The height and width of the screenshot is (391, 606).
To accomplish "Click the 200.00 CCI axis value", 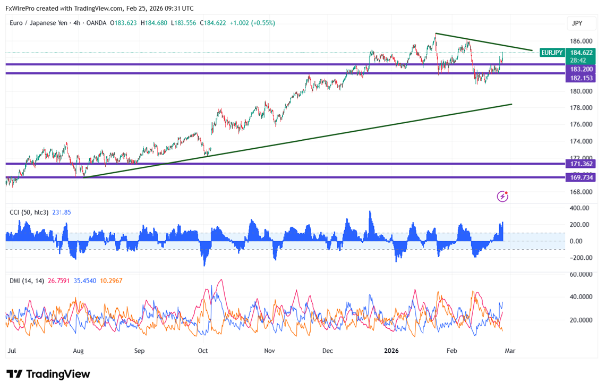I will pyautogui.click(x=579, y=225).
